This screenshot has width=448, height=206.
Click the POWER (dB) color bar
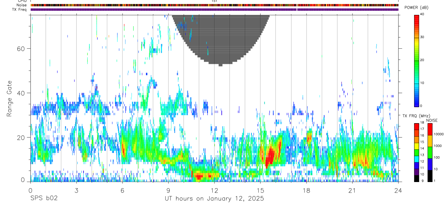[x=417, y=60]
